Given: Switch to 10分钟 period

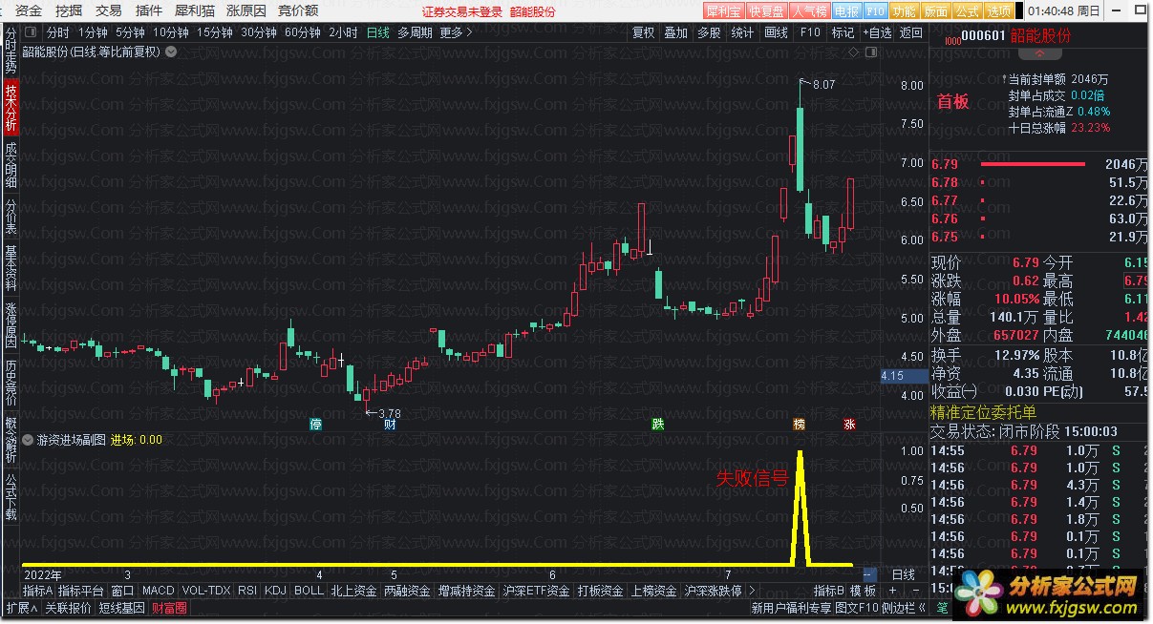Looking at the screenshot, I should (171, 32).
